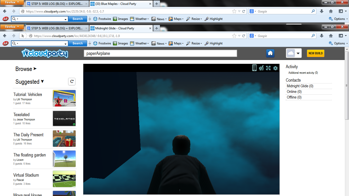The image size is (349, 196).
Task: Collapse the Suggested section
Action: [x=30, y=82]
